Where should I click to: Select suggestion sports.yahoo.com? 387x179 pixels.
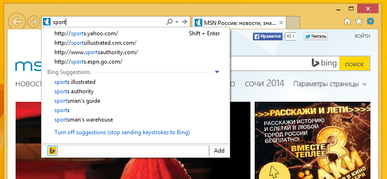pos(136,33)
